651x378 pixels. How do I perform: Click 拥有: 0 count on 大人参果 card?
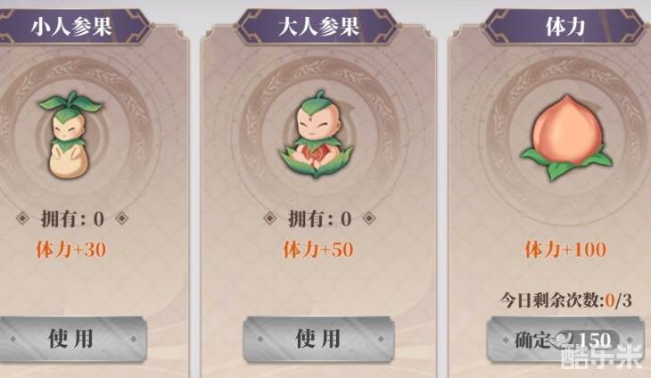[x=319, y=218]
